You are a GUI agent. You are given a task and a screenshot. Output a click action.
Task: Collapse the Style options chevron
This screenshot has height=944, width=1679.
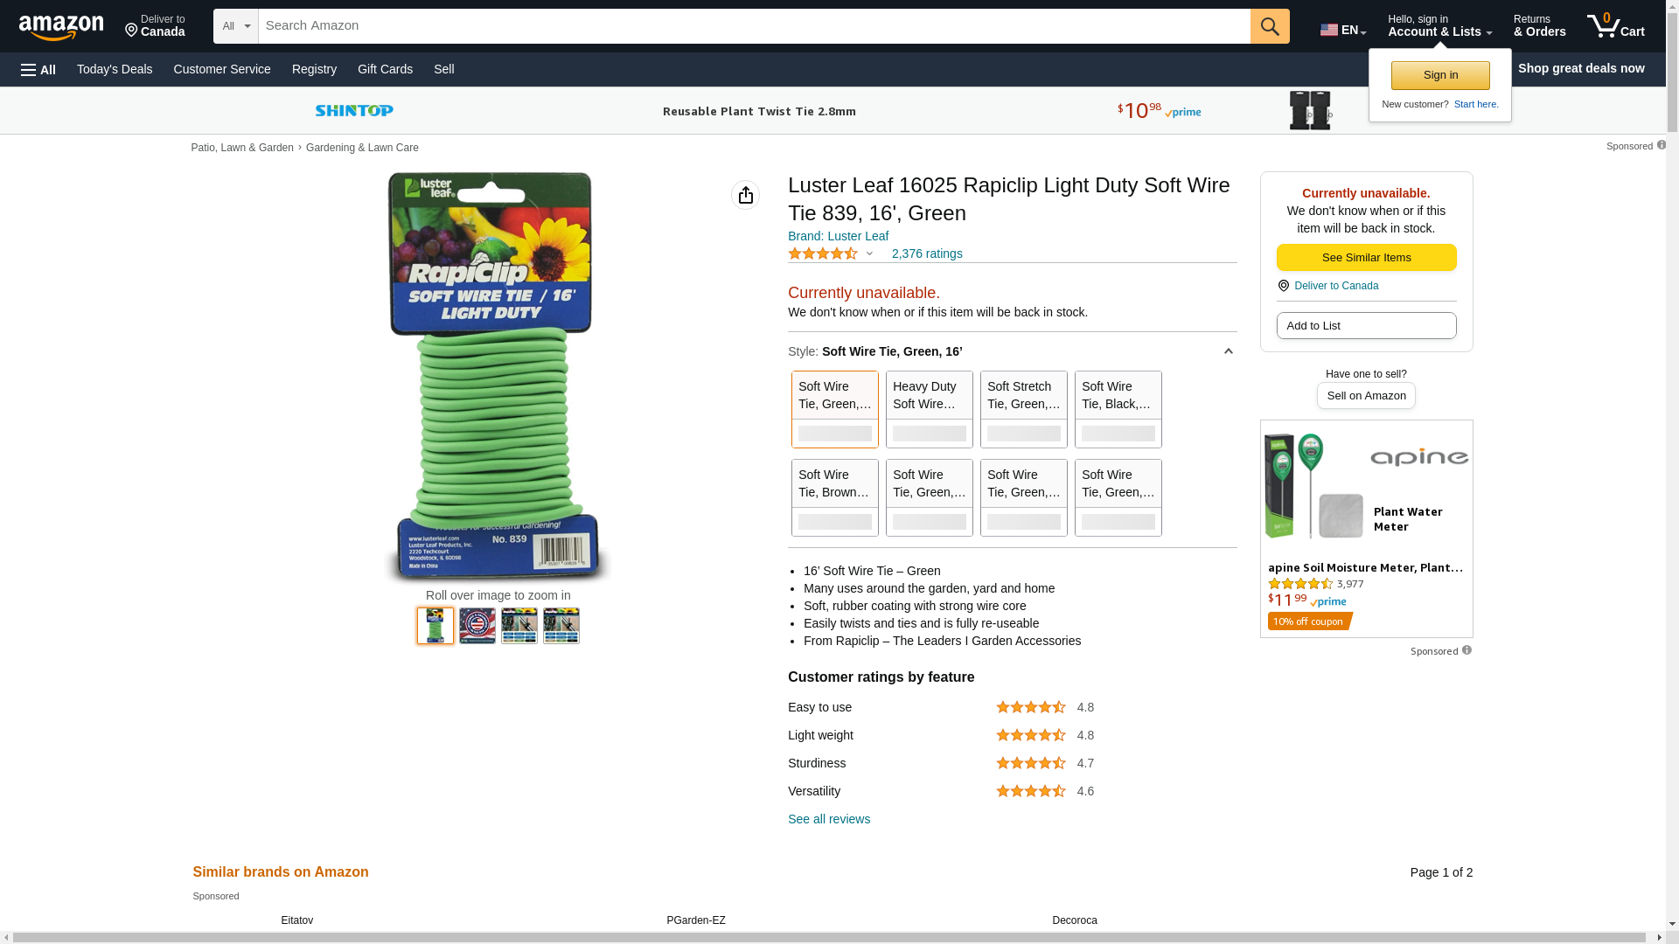pyautogui.click(x=1228, y=351)
